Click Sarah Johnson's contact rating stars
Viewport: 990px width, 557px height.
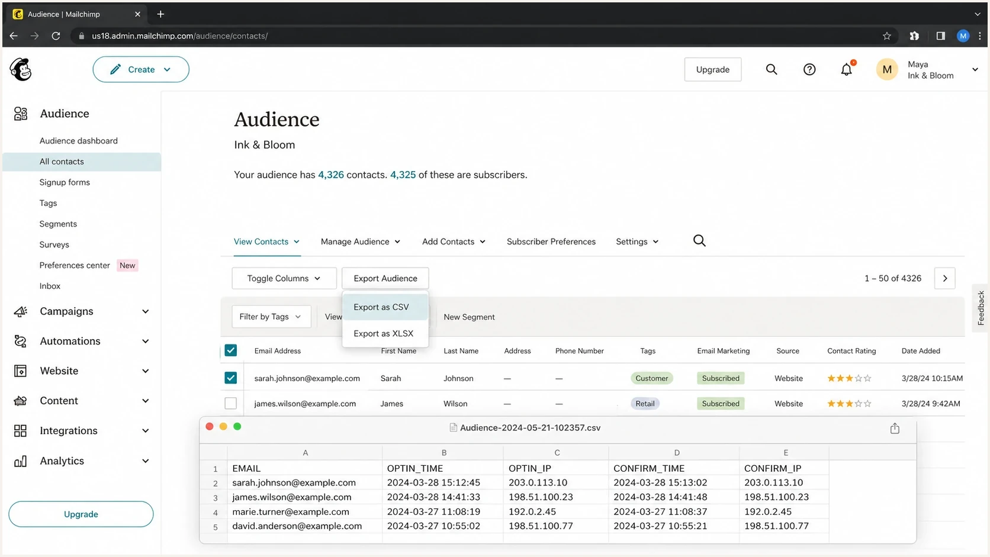(849, 378)
